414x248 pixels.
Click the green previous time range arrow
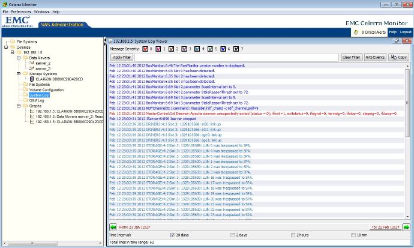(113, 227)
